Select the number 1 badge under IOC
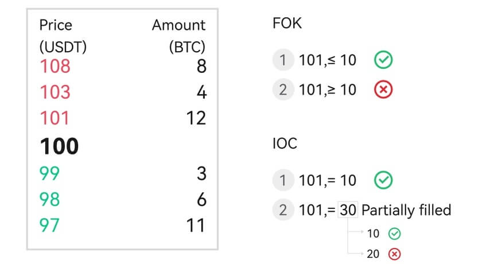494x264 pixels. (282, 180)
